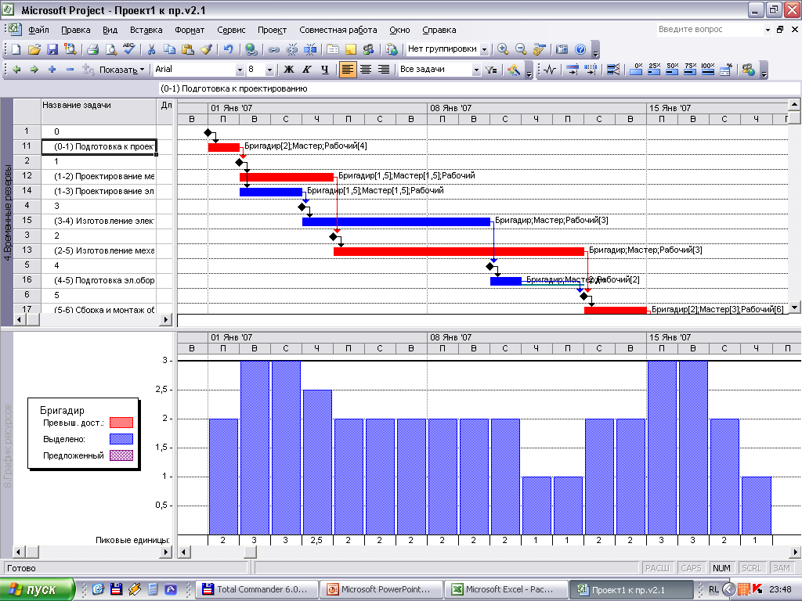Viewport: 802px width, 601px height.
Task: Click the Split Task icon
Action: click(310, 49)
